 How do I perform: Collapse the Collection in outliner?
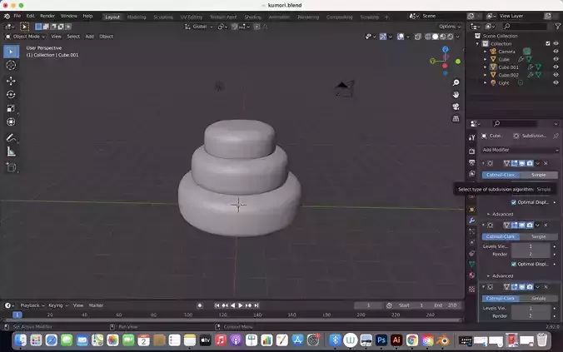(x=477, y=43)
